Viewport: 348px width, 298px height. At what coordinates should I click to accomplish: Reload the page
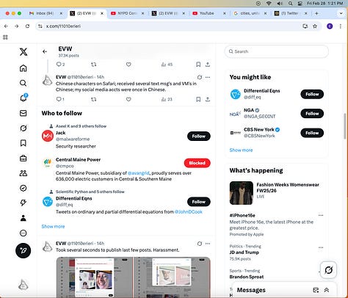coord(27,26)
